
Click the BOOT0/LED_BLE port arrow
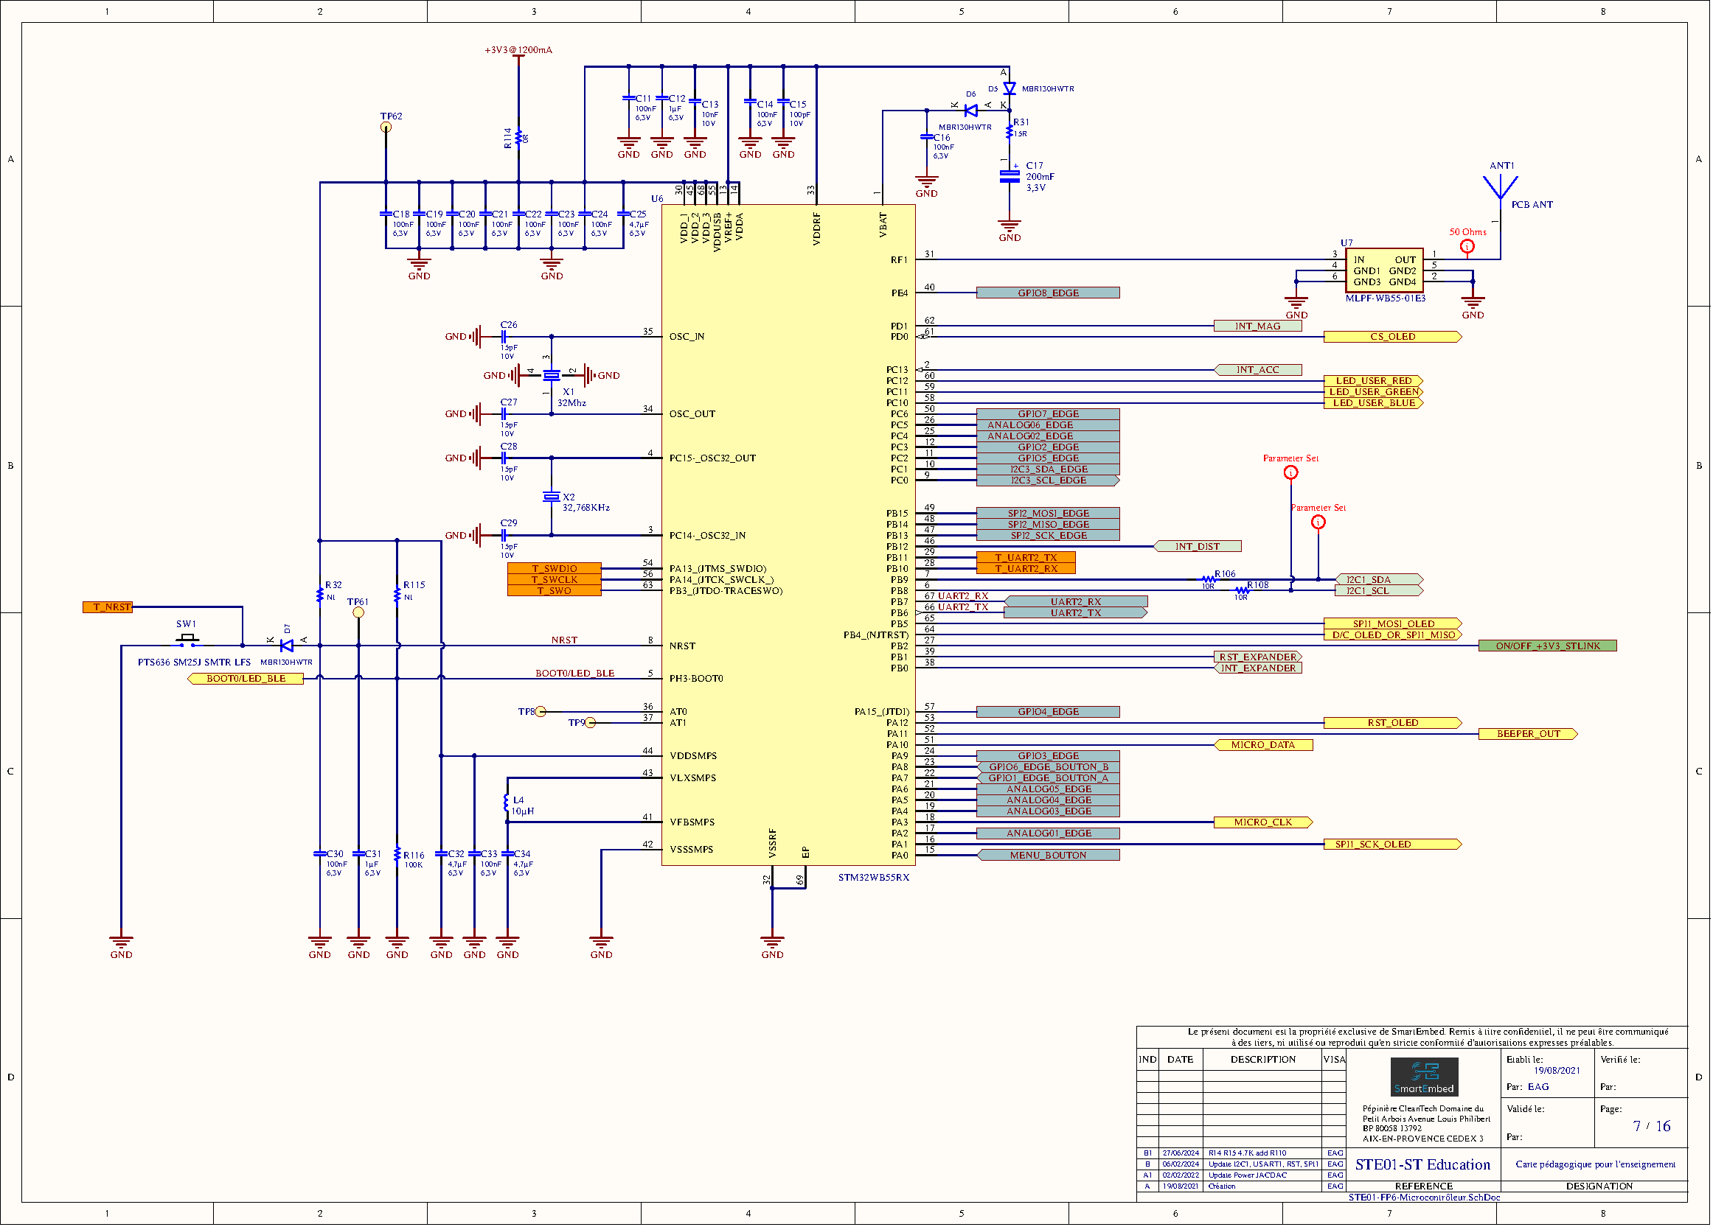[x=245, y=678]
